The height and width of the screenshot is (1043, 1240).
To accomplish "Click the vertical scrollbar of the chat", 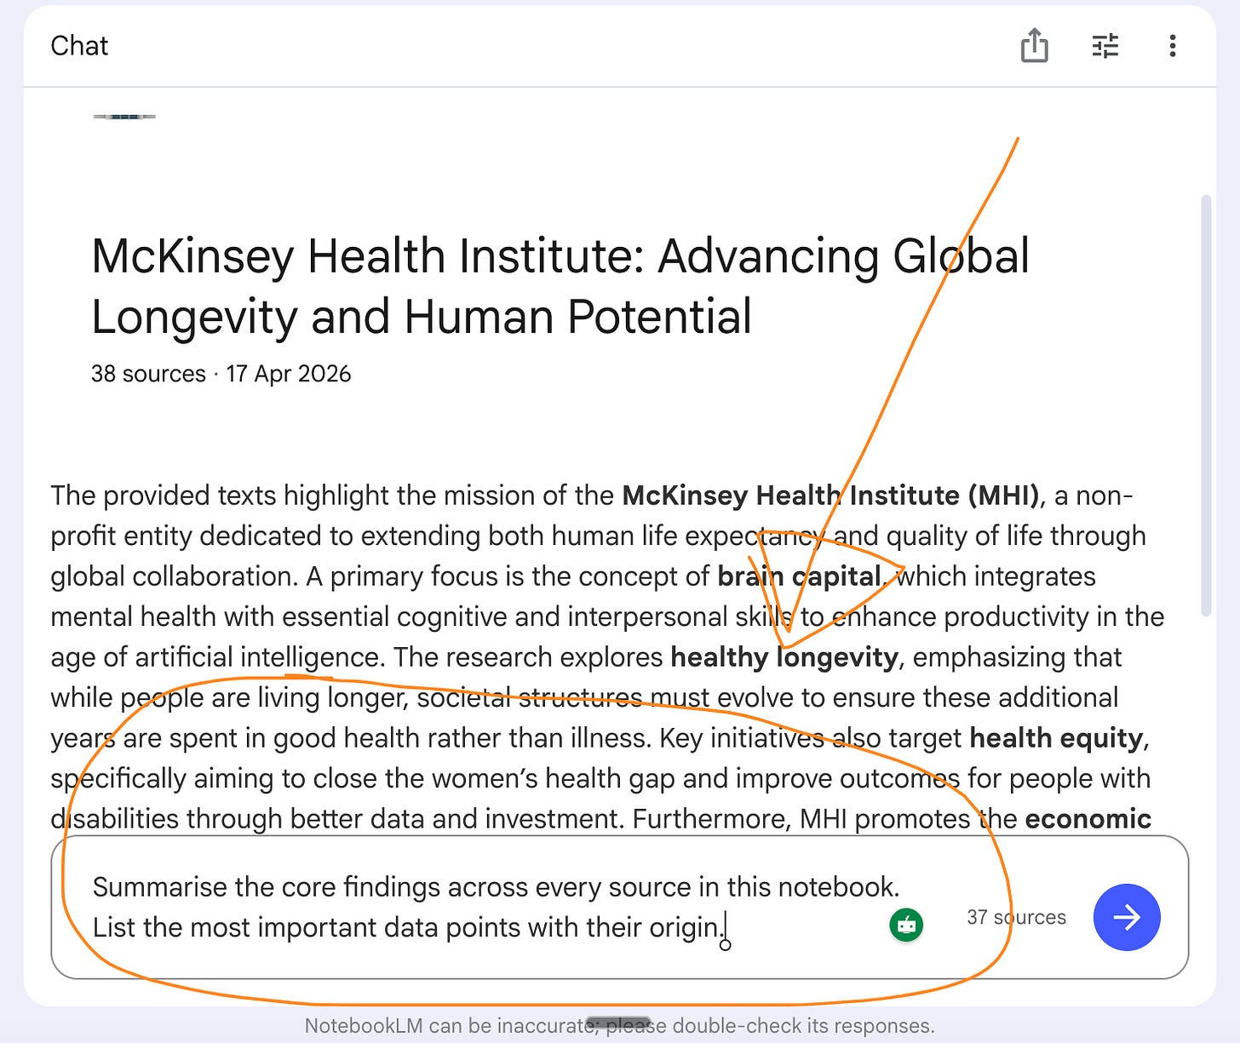I will [x=1205, y=405].
